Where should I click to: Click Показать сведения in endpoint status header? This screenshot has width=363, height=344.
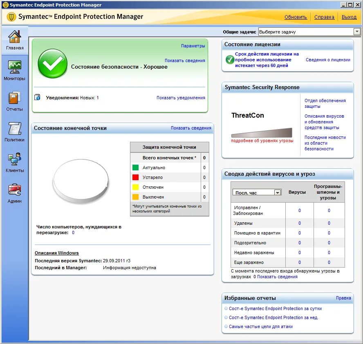(191, 128)
